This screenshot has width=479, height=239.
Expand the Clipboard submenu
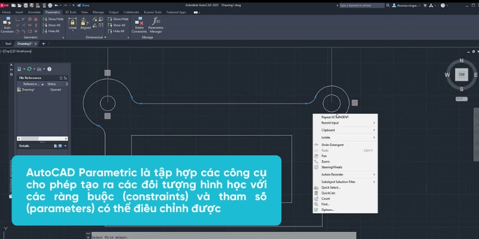tap(345, 130)
